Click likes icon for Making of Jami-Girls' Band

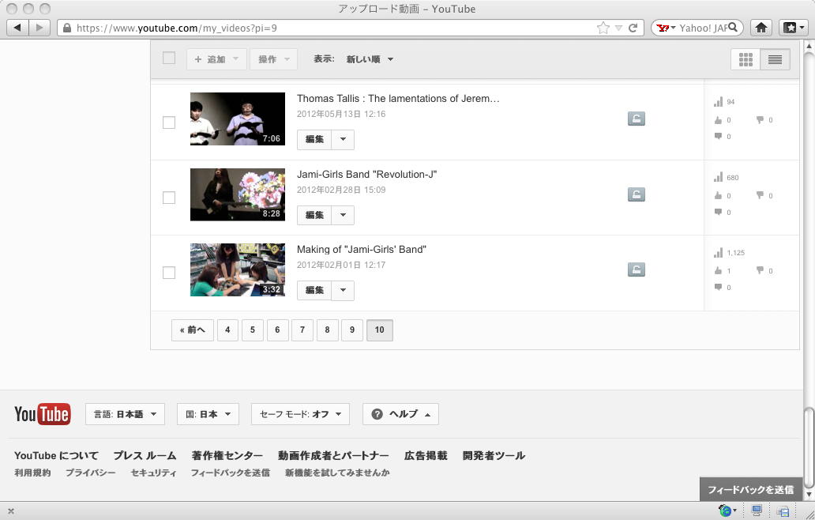(719, 270)
